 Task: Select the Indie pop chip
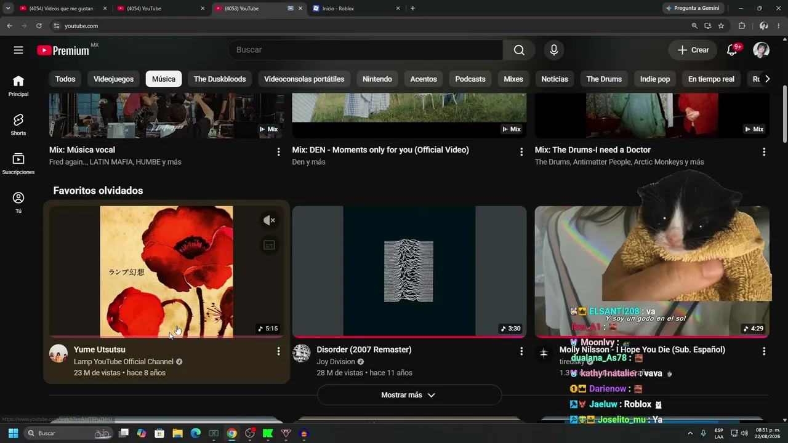click(655, 79)
